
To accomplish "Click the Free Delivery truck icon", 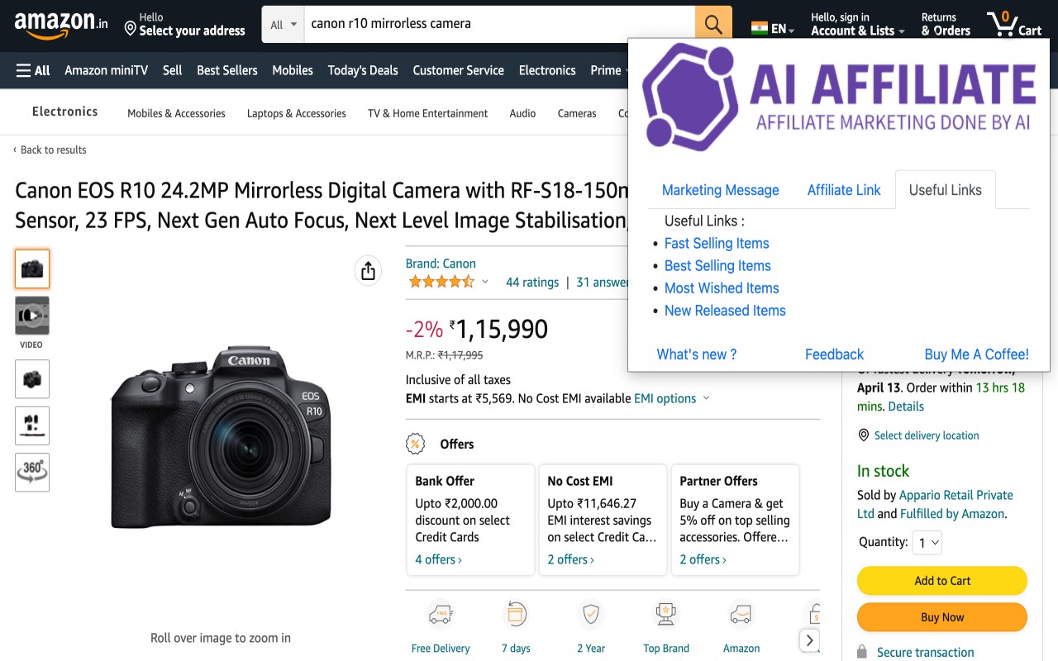I will (x=441, y=614).
